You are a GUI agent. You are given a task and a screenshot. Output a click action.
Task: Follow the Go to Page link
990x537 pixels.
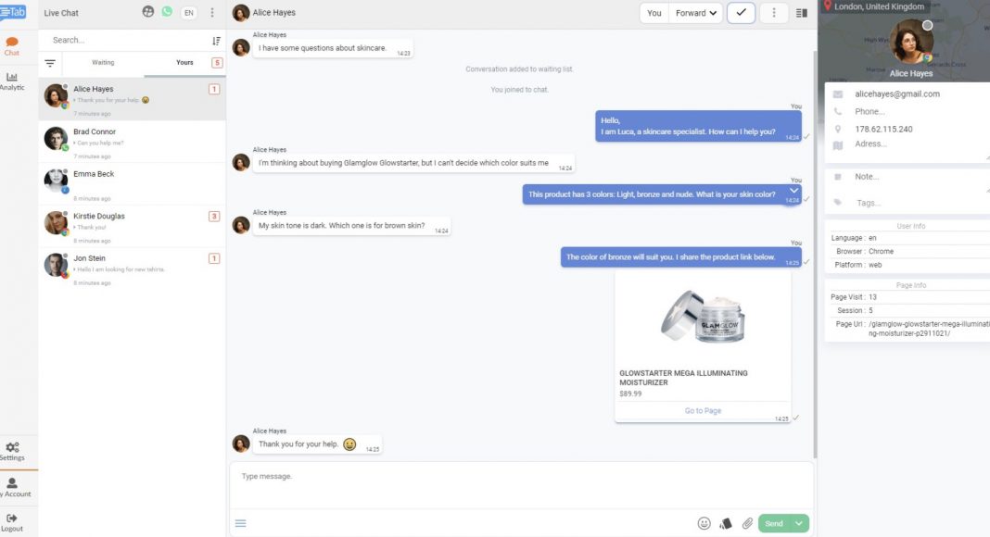pos(703,410)
